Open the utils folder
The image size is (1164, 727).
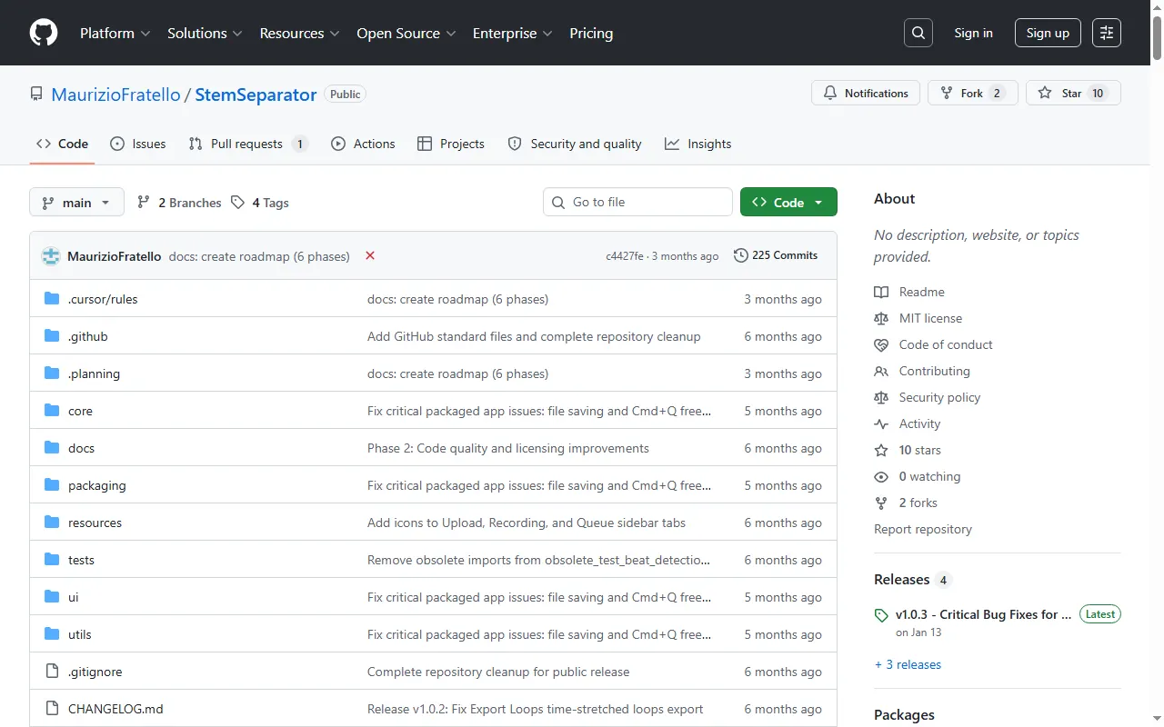(x=80, y=634)
